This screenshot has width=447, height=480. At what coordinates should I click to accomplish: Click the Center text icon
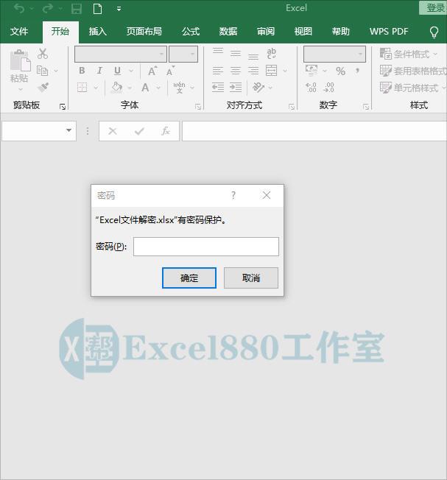click(x=236, y=71)
